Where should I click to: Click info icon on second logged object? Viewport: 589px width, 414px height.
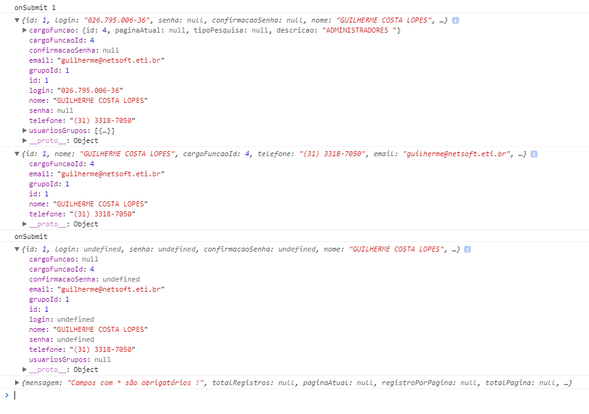tap(534, 154)
